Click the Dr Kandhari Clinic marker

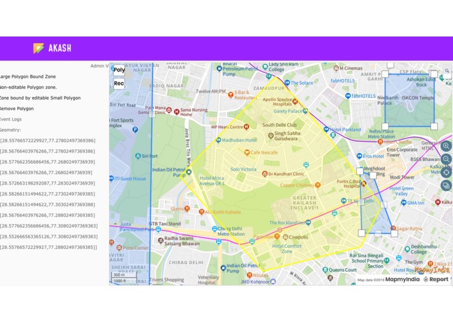pos(265,173)
